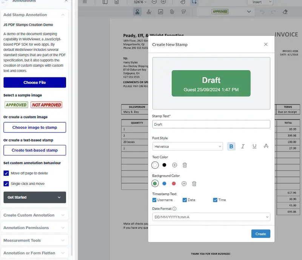The height and width of the screenshot is (260, 302).
Task: Click Choose image to stamp button
Action: pos(35,127)
